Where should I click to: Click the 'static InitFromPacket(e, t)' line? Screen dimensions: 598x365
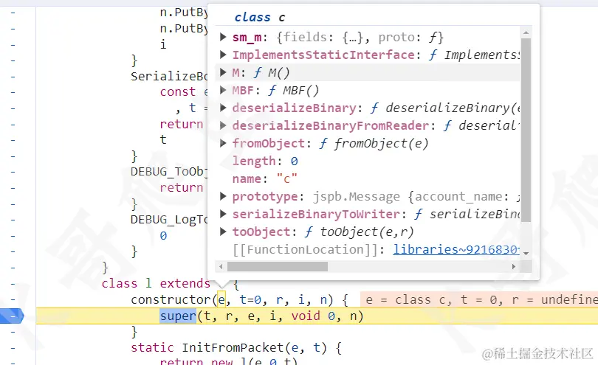click(236, 347)
